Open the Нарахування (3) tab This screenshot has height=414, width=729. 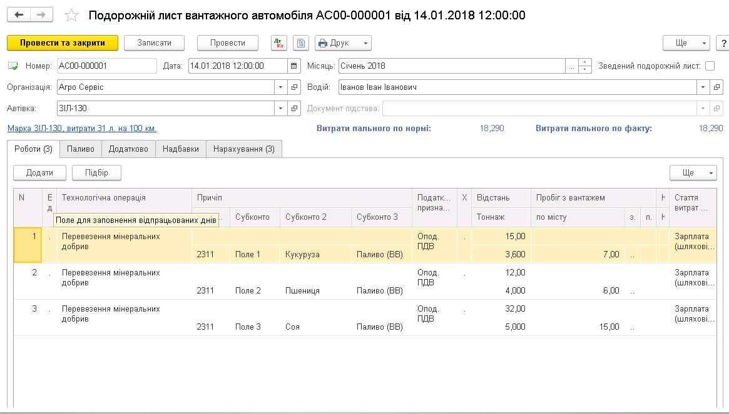tap(243, 149)
